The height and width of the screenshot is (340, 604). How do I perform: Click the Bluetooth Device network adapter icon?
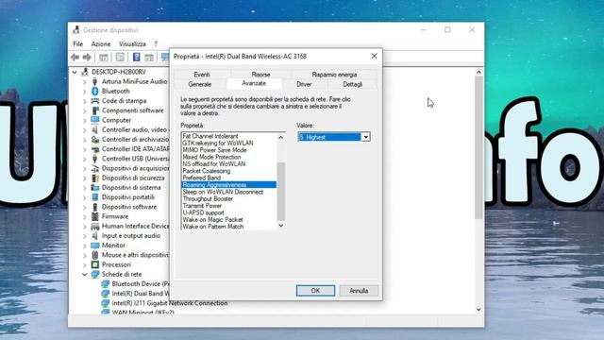[105, 283]
